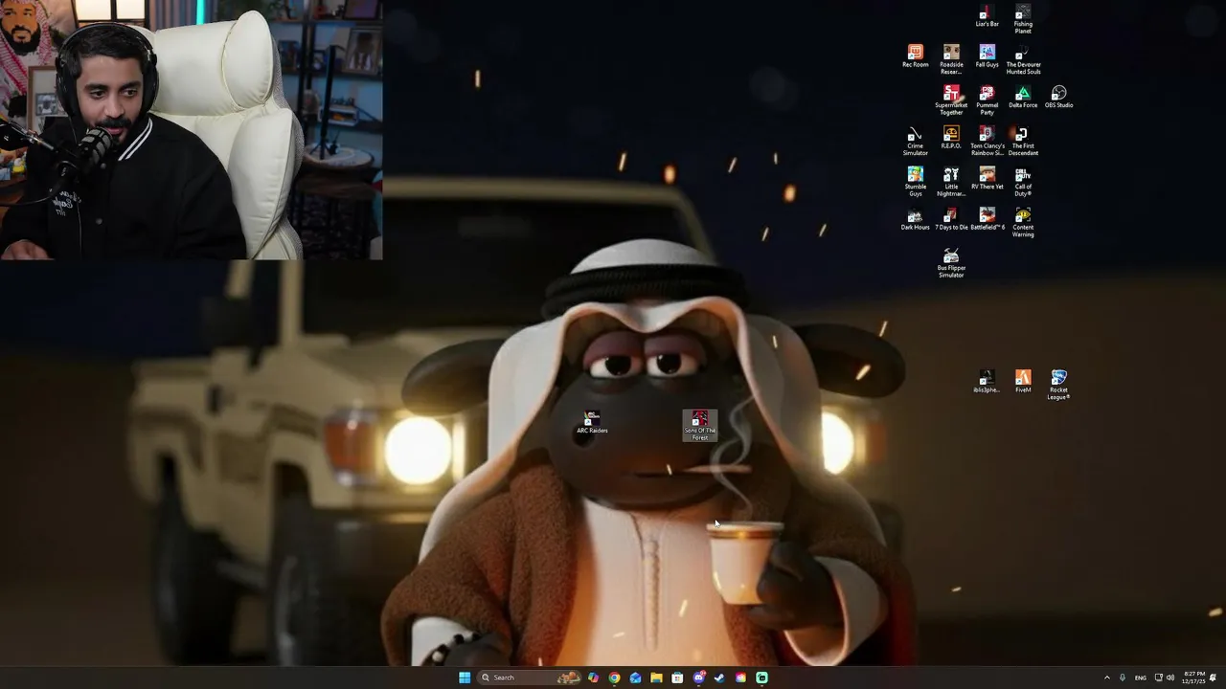Open Microsoft Store from the taskbar

tap(677, 678)
